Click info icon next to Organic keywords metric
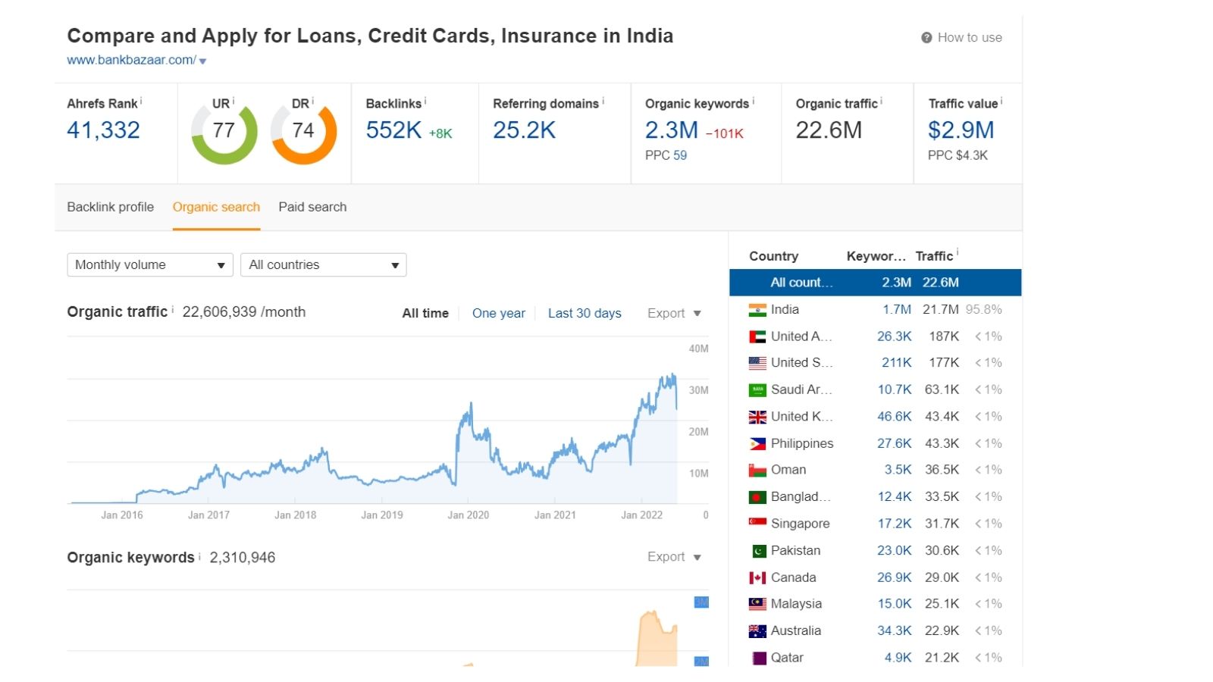The height and width of the screenshot is (682, 1213). (x=753, y=101)
